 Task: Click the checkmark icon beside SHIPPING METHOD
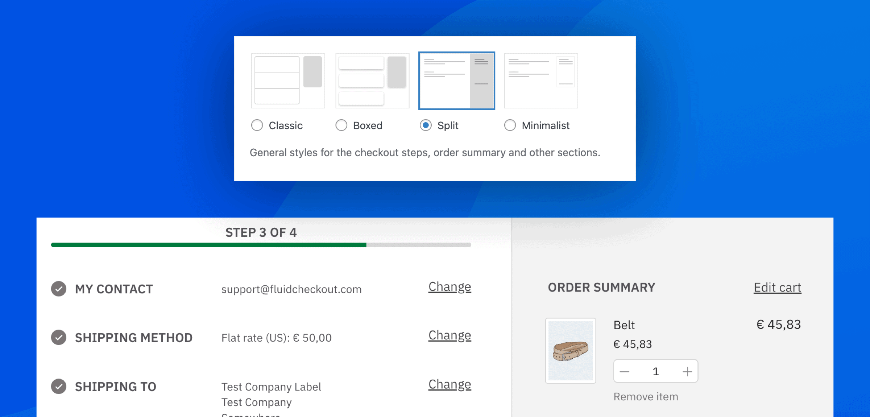(x=58, y=338)
